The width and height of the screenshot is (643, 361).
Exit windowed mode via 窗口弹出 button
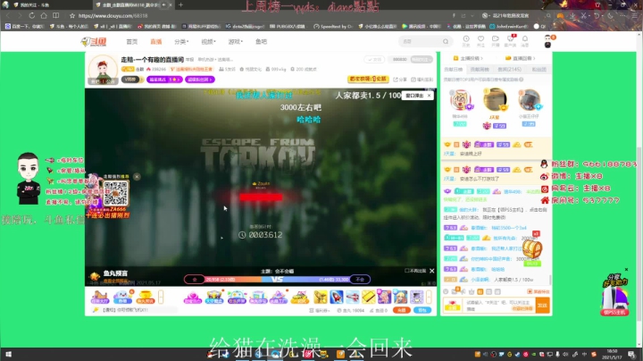tap(415, 96)
